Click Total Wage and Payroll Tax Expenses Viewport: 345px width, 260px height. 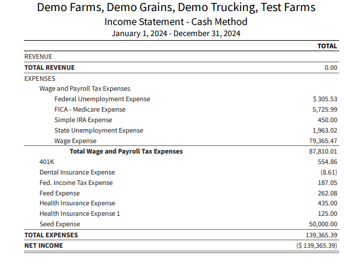[x=126, y=151]
